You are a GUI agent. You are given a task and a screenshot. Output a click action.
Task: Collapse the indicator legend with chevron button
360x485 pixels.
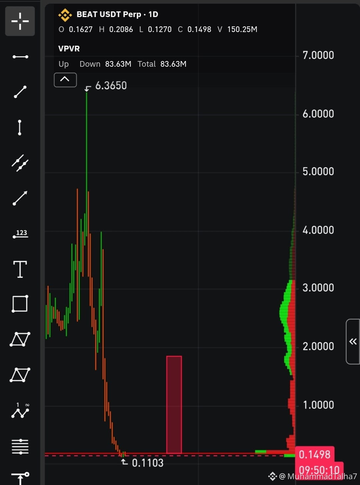tap(65, 80)
